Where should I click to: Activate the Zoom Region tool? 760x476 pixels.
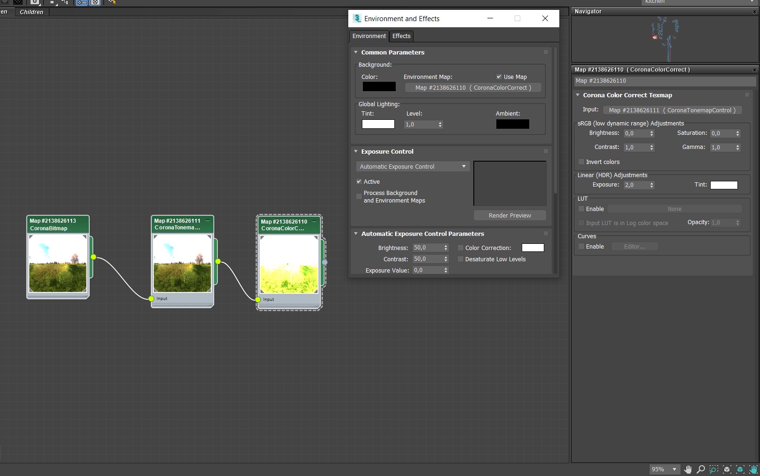click(x=714, y=469)
